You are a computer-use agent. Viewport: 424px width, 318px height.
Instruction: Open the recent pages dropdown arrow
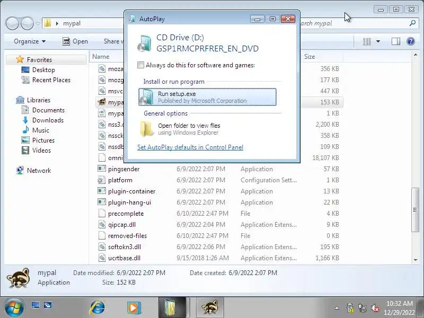(x=38, y=23)
